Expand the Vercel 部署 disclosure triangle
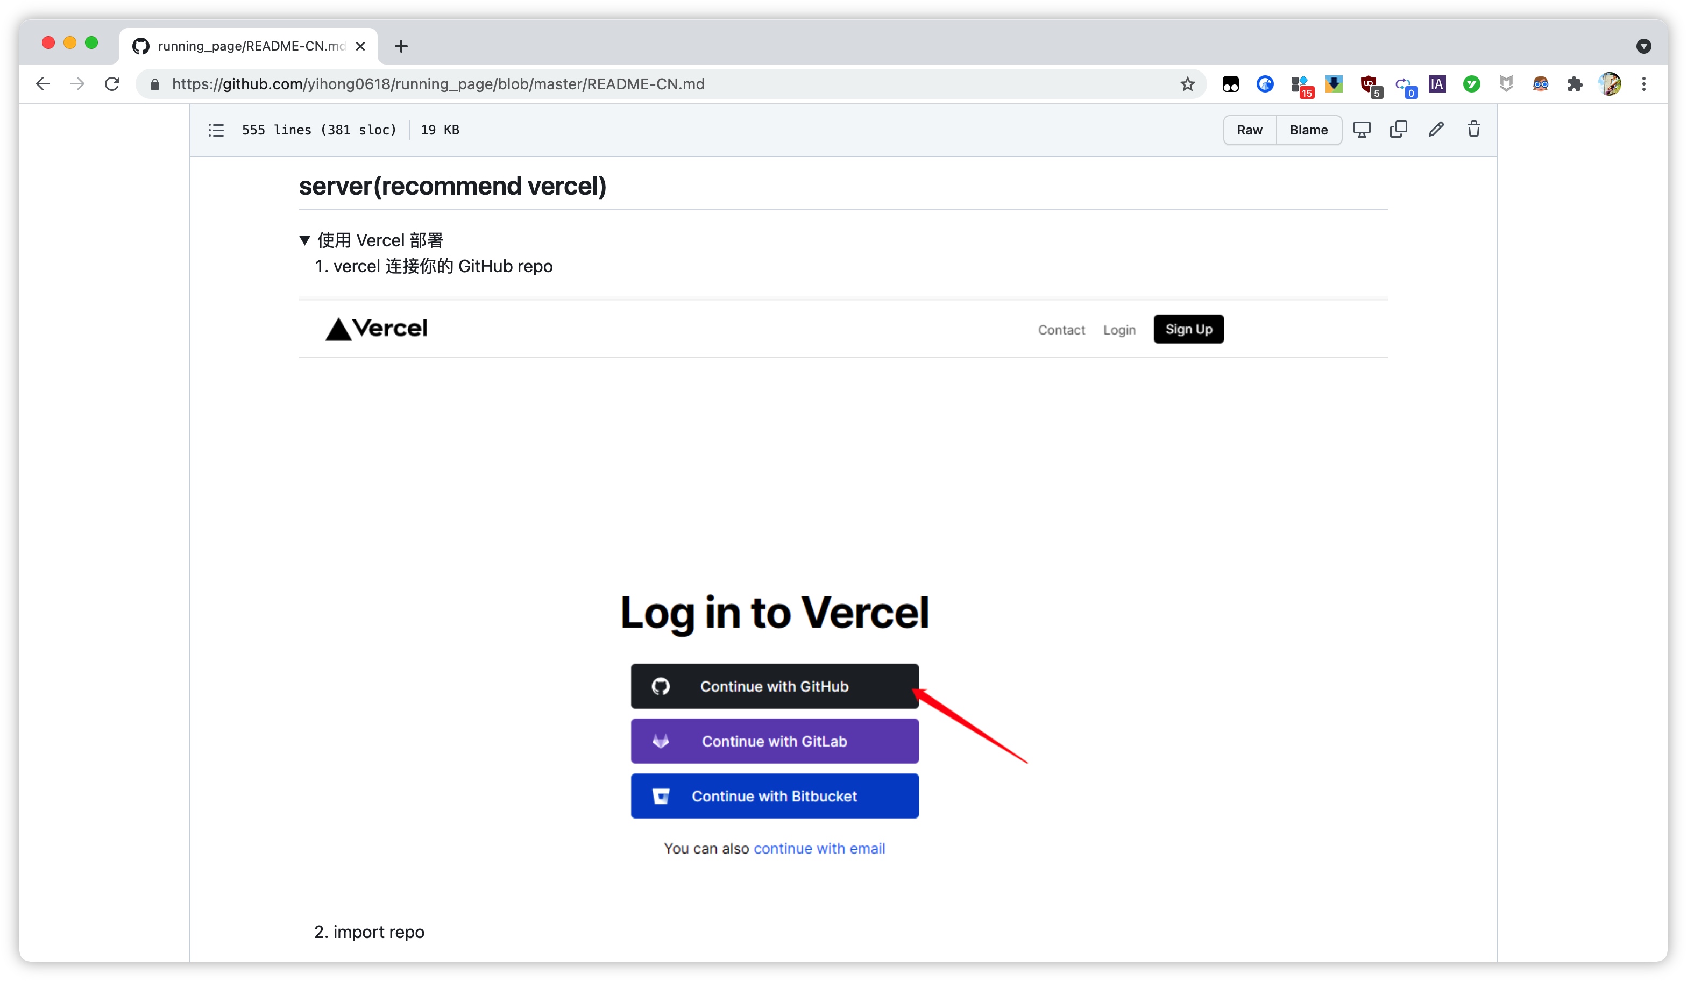Viewport: 1687px width, 981px height. 306,239
